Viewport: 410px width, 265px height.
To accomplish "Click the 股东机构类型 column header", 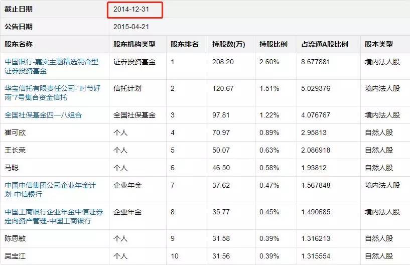I will [x=134, y=44].
